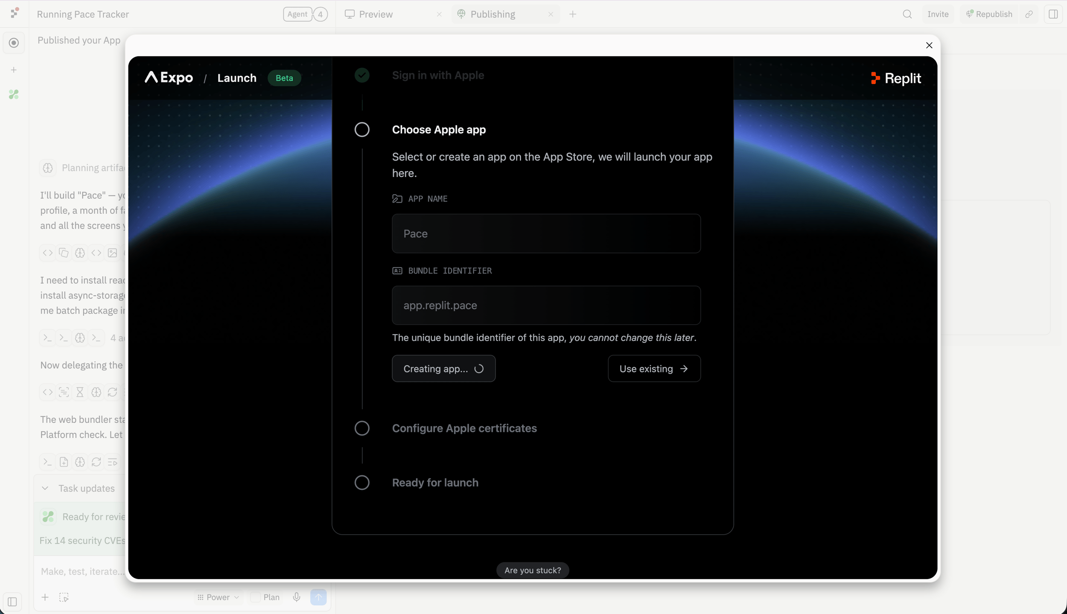Click the Creating app... button
This screenshot has width=1067, height=614.
[x=443, y=369]
